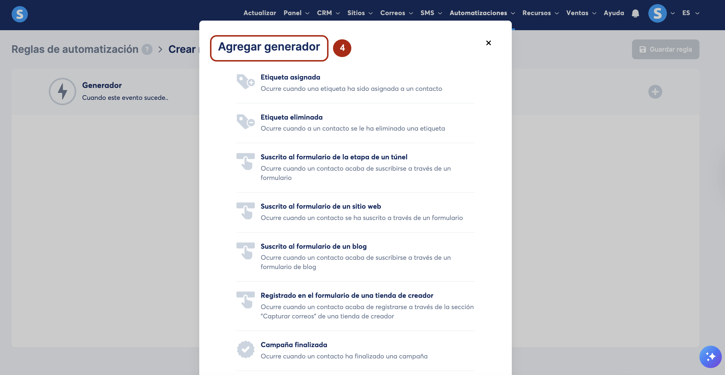
Task: Click the Campaña finalizada checkmark badge icon
Action: [245, 349]
